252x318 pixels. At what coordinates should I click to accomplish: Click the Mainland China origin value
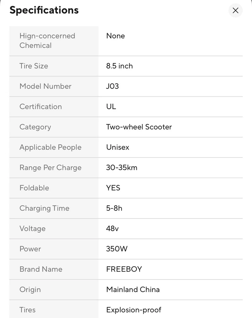[x=133, y=290]
